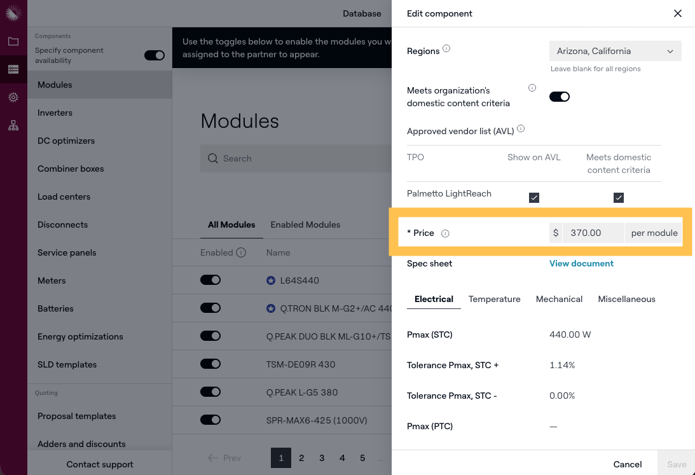695x475 pixels.
Task: Open Energy optimizations section
Action: point(99,336)
